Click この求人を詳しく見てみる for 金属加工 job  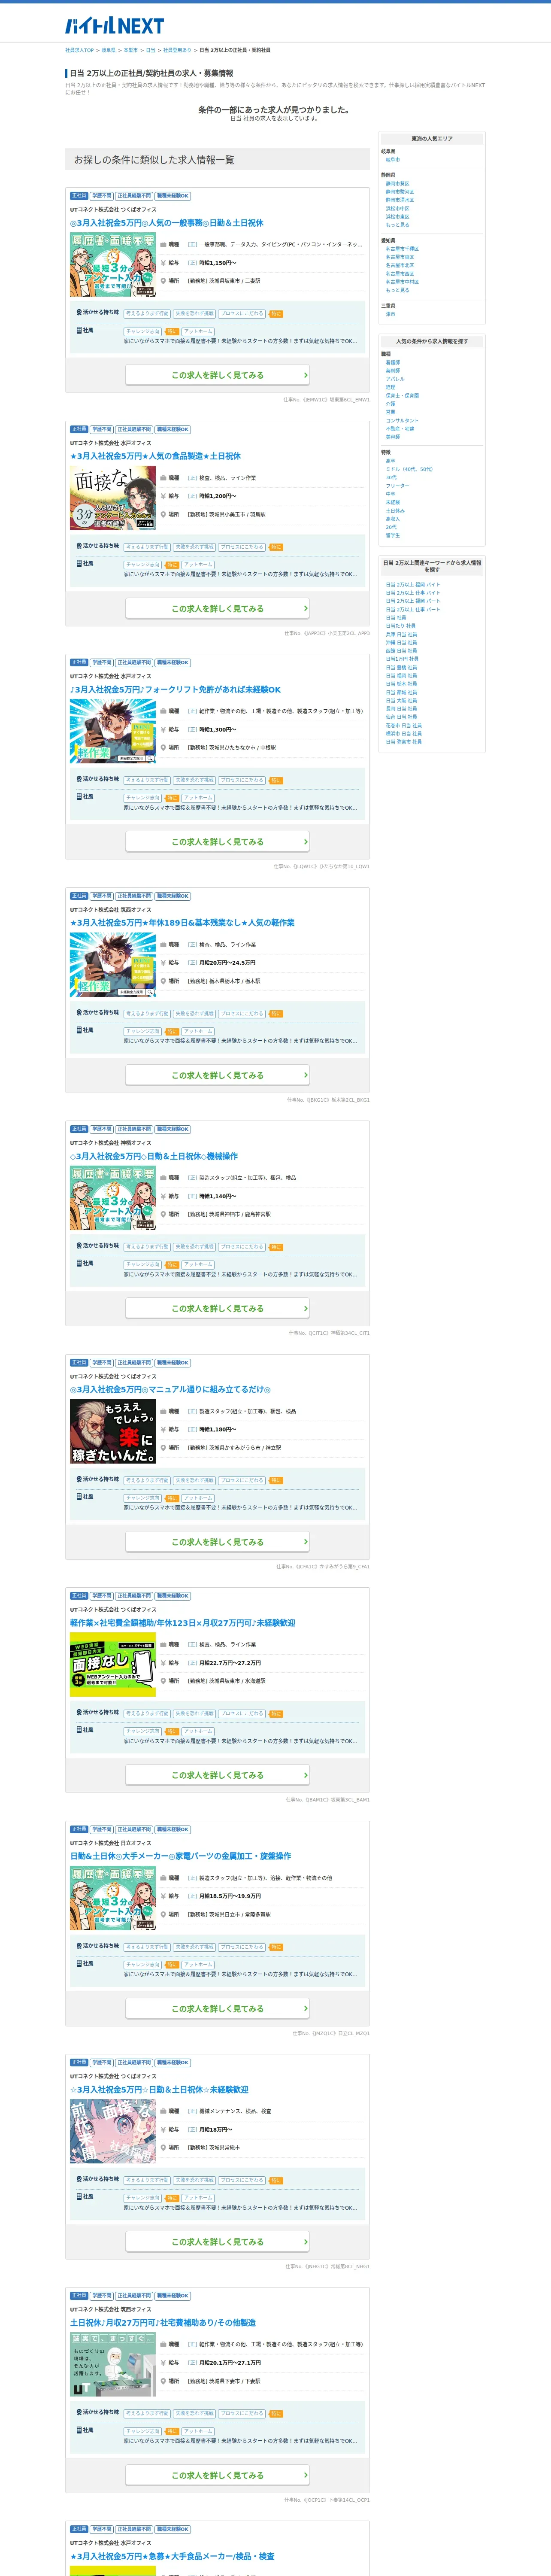coord(217,2008)
